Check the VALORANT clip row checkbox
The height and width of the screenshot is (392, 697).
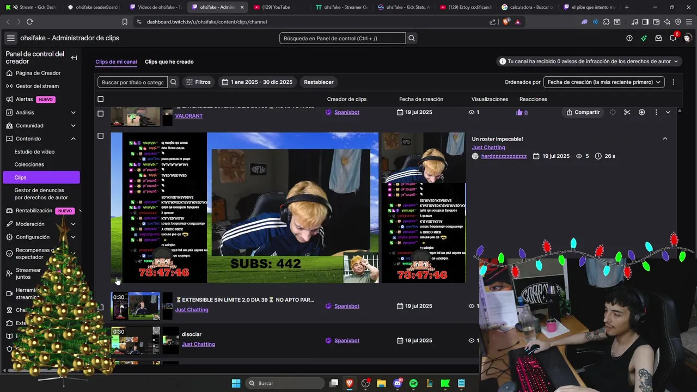click(x=100, y=114)
